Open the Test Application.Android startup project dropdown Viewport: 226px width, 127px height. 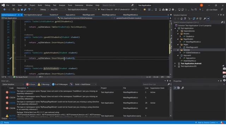(82, 10)
